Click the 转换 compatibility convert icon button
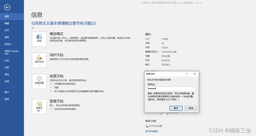This screenshot has width=256, height=136. (x=39, y=39)
